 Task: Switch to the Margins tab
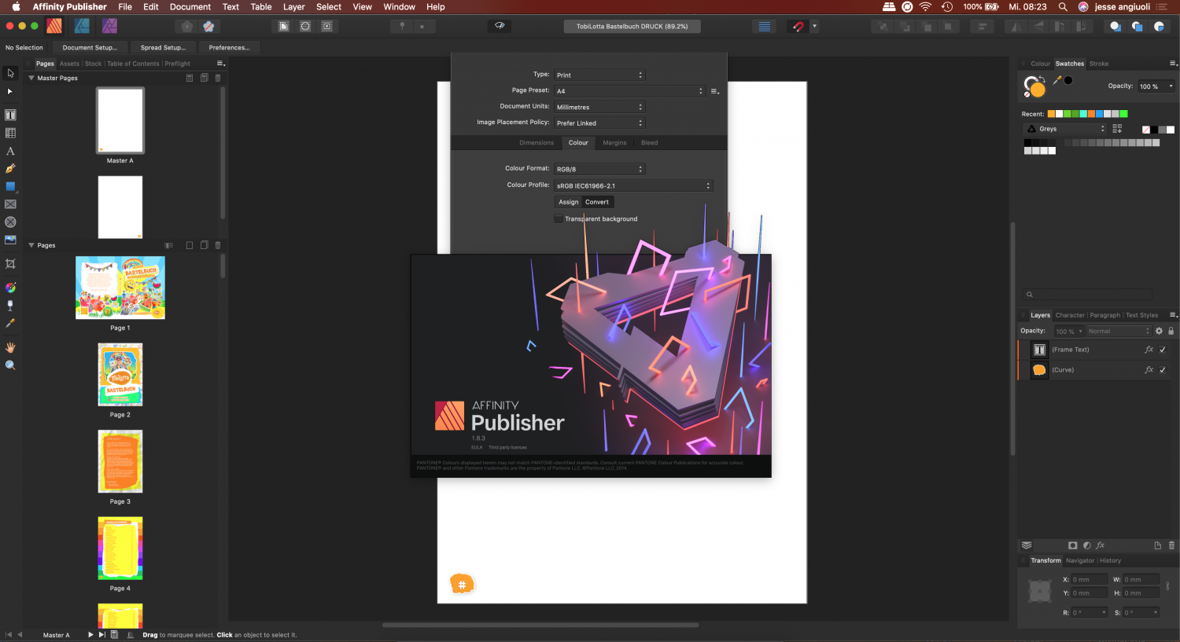pyautogui.click(x=614, y=143)
